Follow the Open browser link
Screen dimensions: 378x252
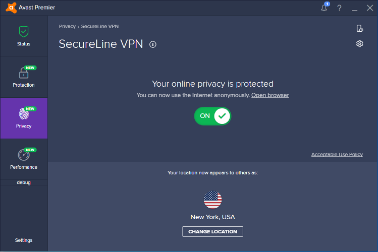[270, 95]
